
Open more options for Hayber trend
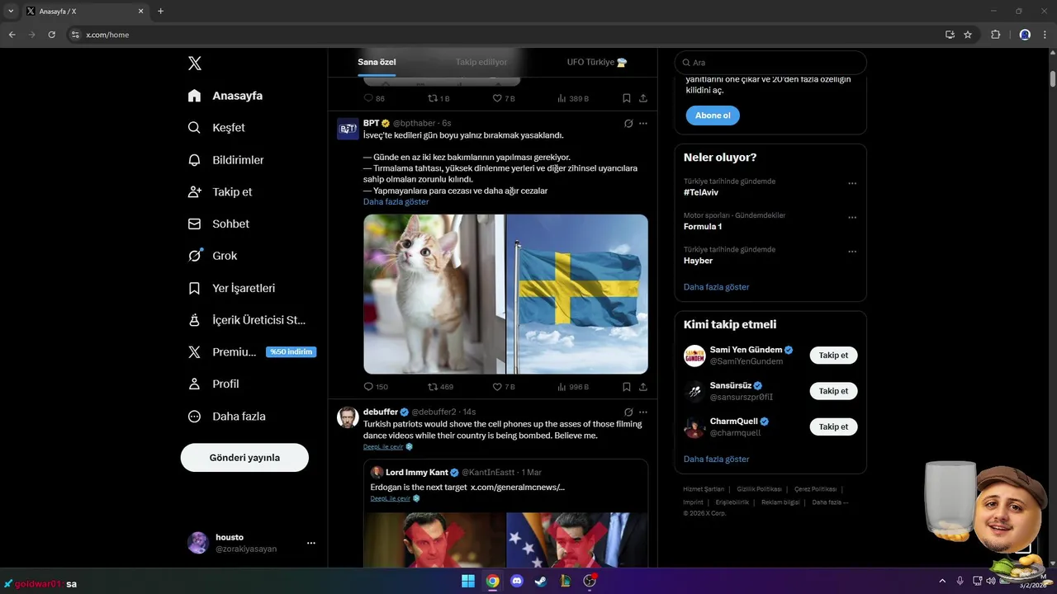coord(852,252)
